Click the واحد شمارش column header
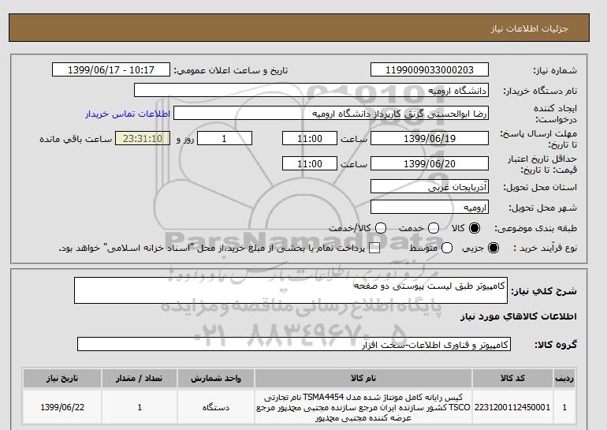Viewport: 607px width, 430px height. click(216, 378)
